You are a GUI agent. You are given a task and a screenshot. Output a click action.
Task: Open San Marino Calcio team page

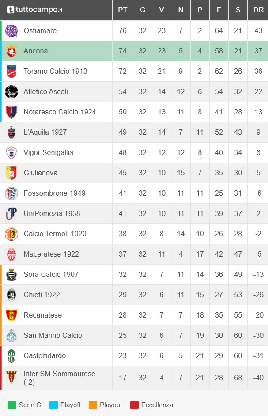coord(53,336)
